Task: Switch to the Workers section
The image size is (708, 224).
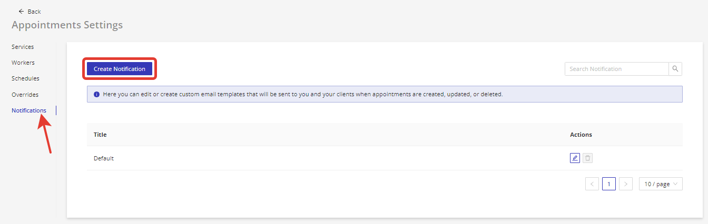Action: (x=23, y=63)
